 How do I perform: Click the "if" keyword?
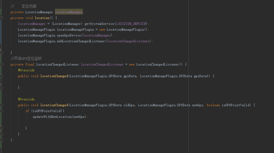[x=27, y=111]
